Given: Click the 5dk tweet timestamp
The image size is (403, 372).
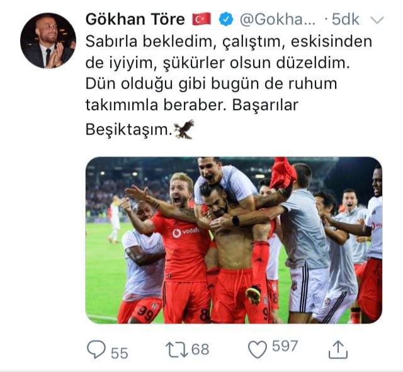Looking at the screenshot, I should point(343,20).
